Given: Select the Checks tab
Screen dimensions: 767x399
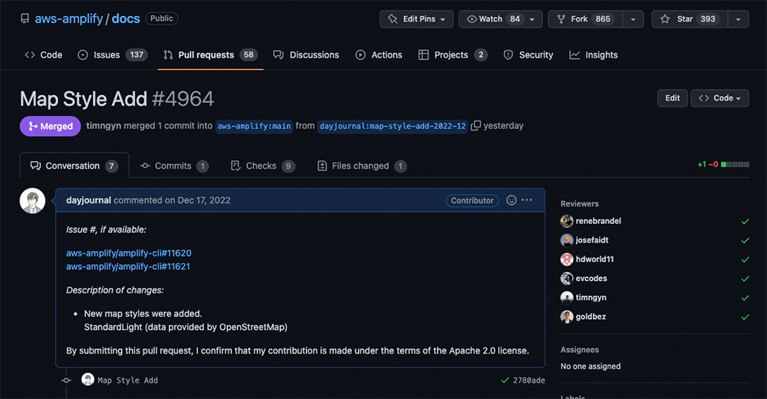Looking at the screenshot, I should pyautogui.click(x=262, y=166).
